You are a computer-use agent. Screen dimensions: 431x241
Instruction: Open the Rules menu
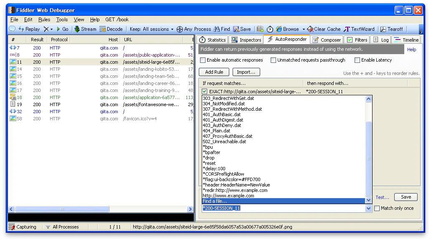[44, 20]
